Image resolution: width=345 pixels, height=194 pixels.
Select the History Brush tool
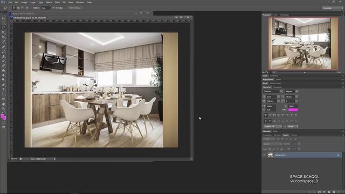(x=3, y=61)
